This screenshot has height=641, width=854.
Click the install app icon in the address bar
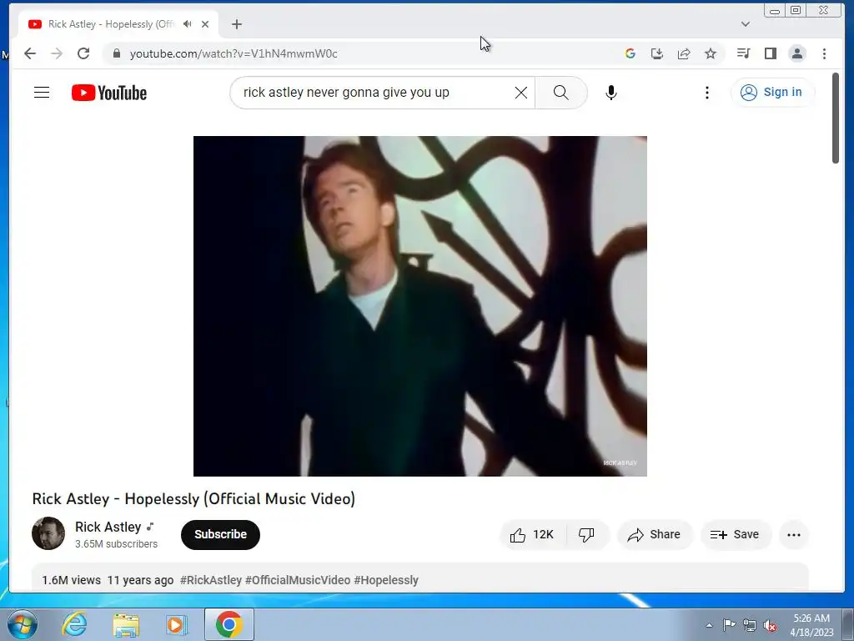[x=657, y=53]
